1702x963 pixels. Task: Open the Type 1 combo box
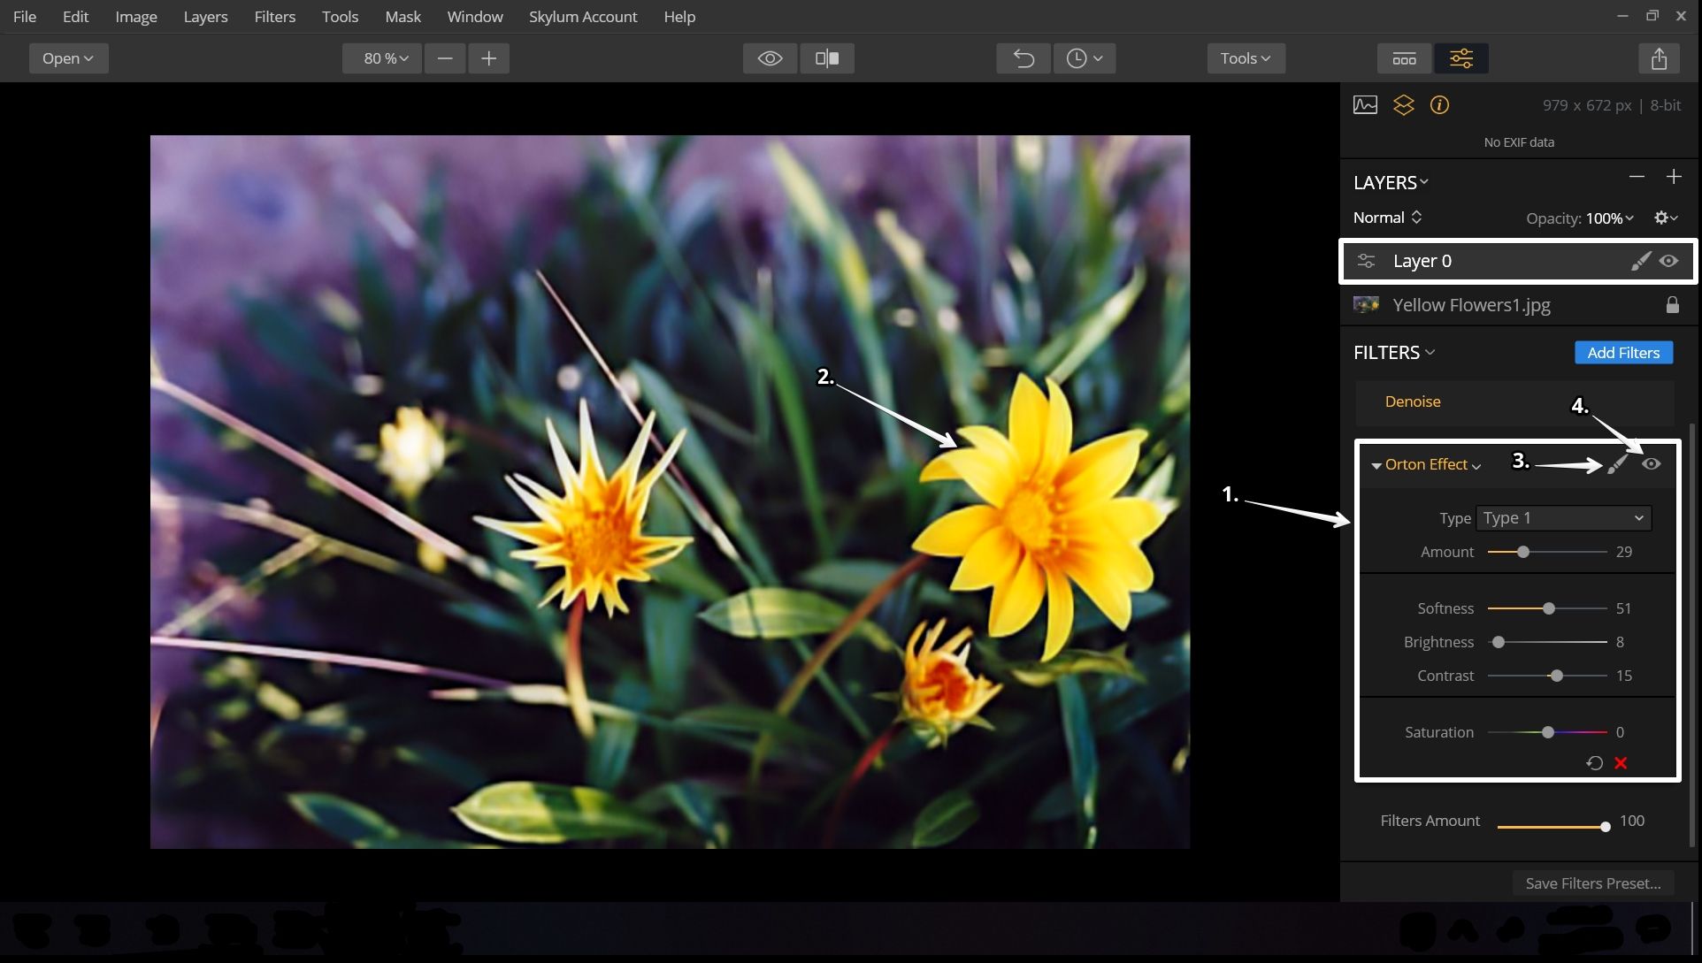[1563, 518]
